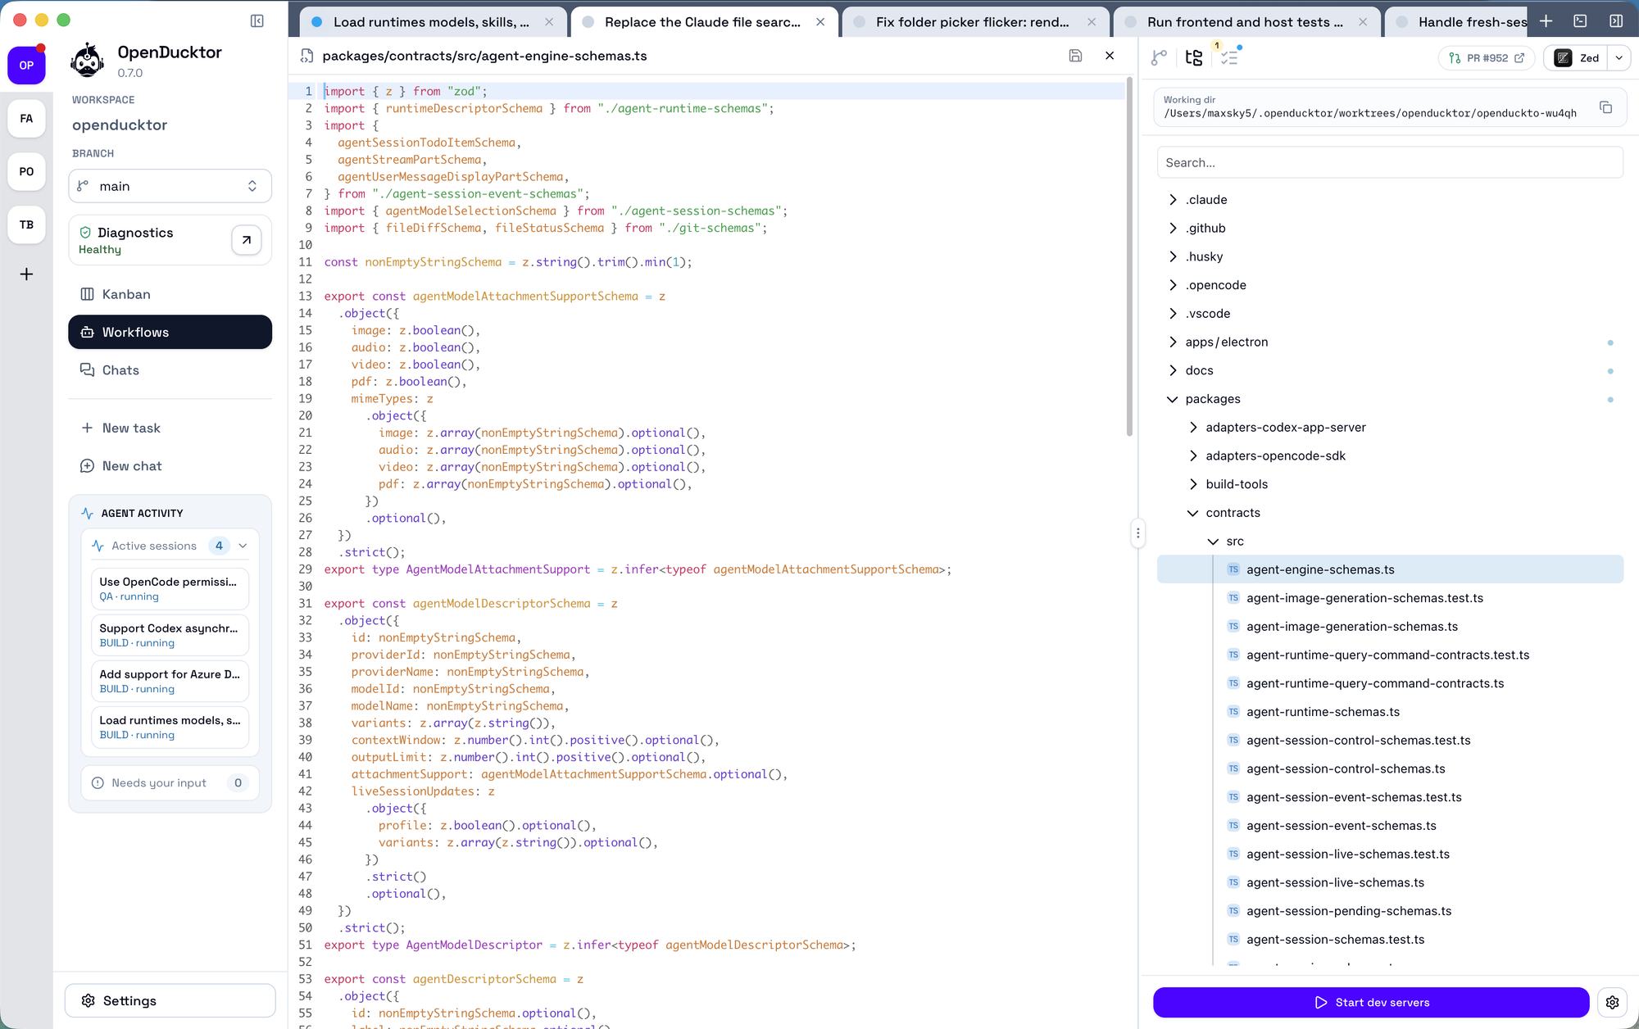
Task: Close the agent-engine-schemas.ts file viewer
Action: pos(1110,56)
